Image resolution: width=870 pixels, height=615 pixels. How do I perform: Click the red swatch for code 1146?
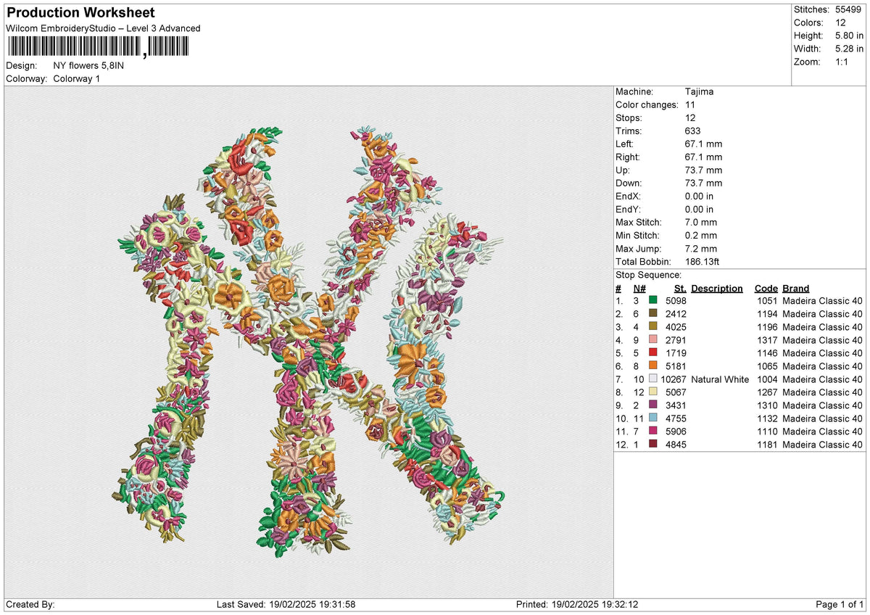652,352
